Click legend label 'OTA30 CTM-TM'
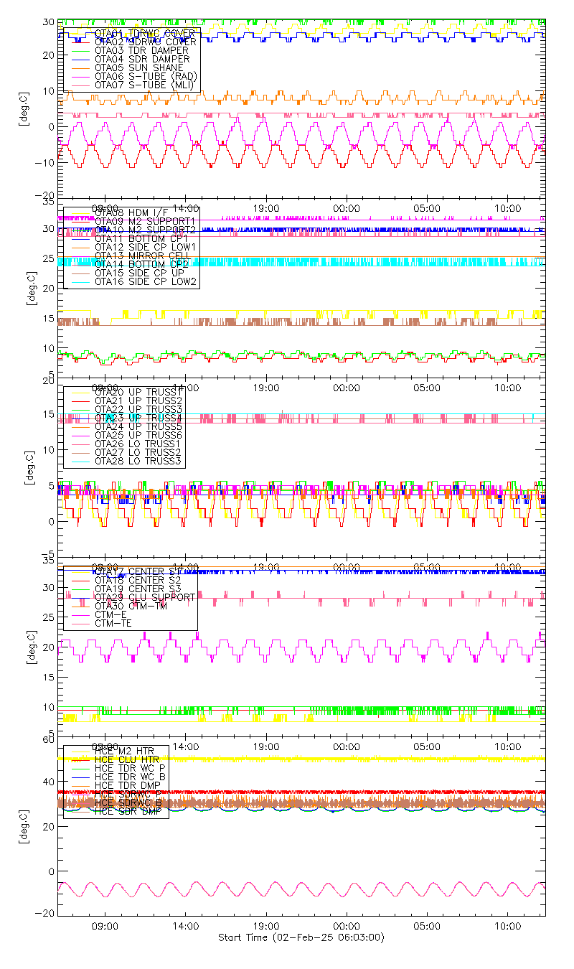 (x=131, y=606)
